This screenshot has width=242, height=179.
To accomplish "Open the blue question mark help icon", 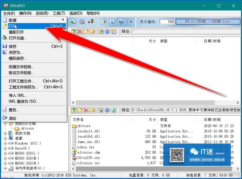I will coord(121,22).
